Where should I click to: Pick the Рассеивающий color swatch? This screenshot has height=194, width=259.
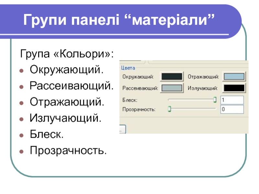172,88
